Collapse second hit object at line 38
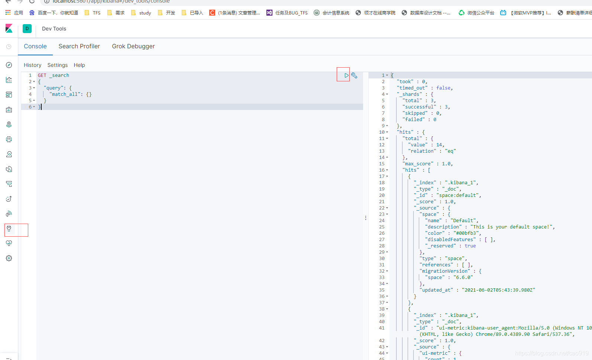The height and width of the screenshot is (360, 592). point(387,309)
